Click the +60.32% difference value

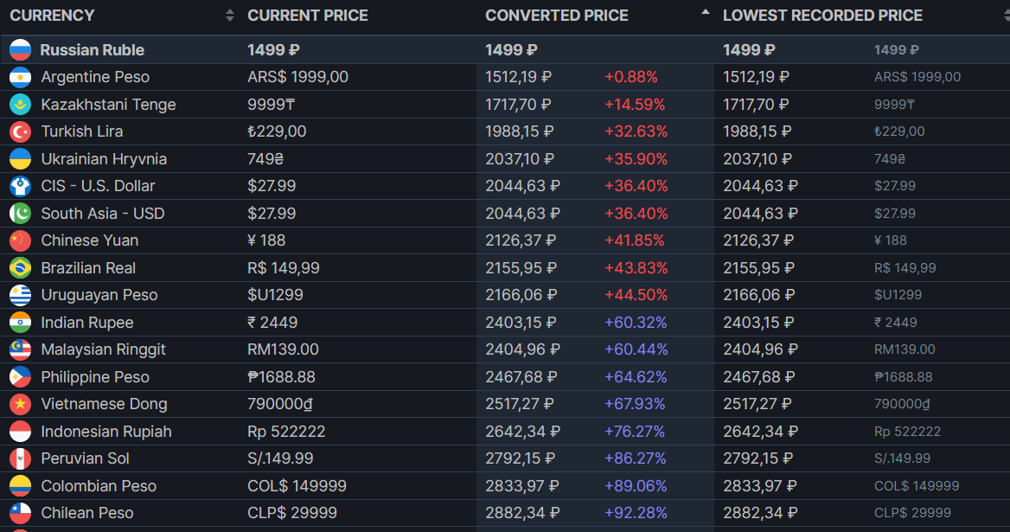(x=635, y=323)
